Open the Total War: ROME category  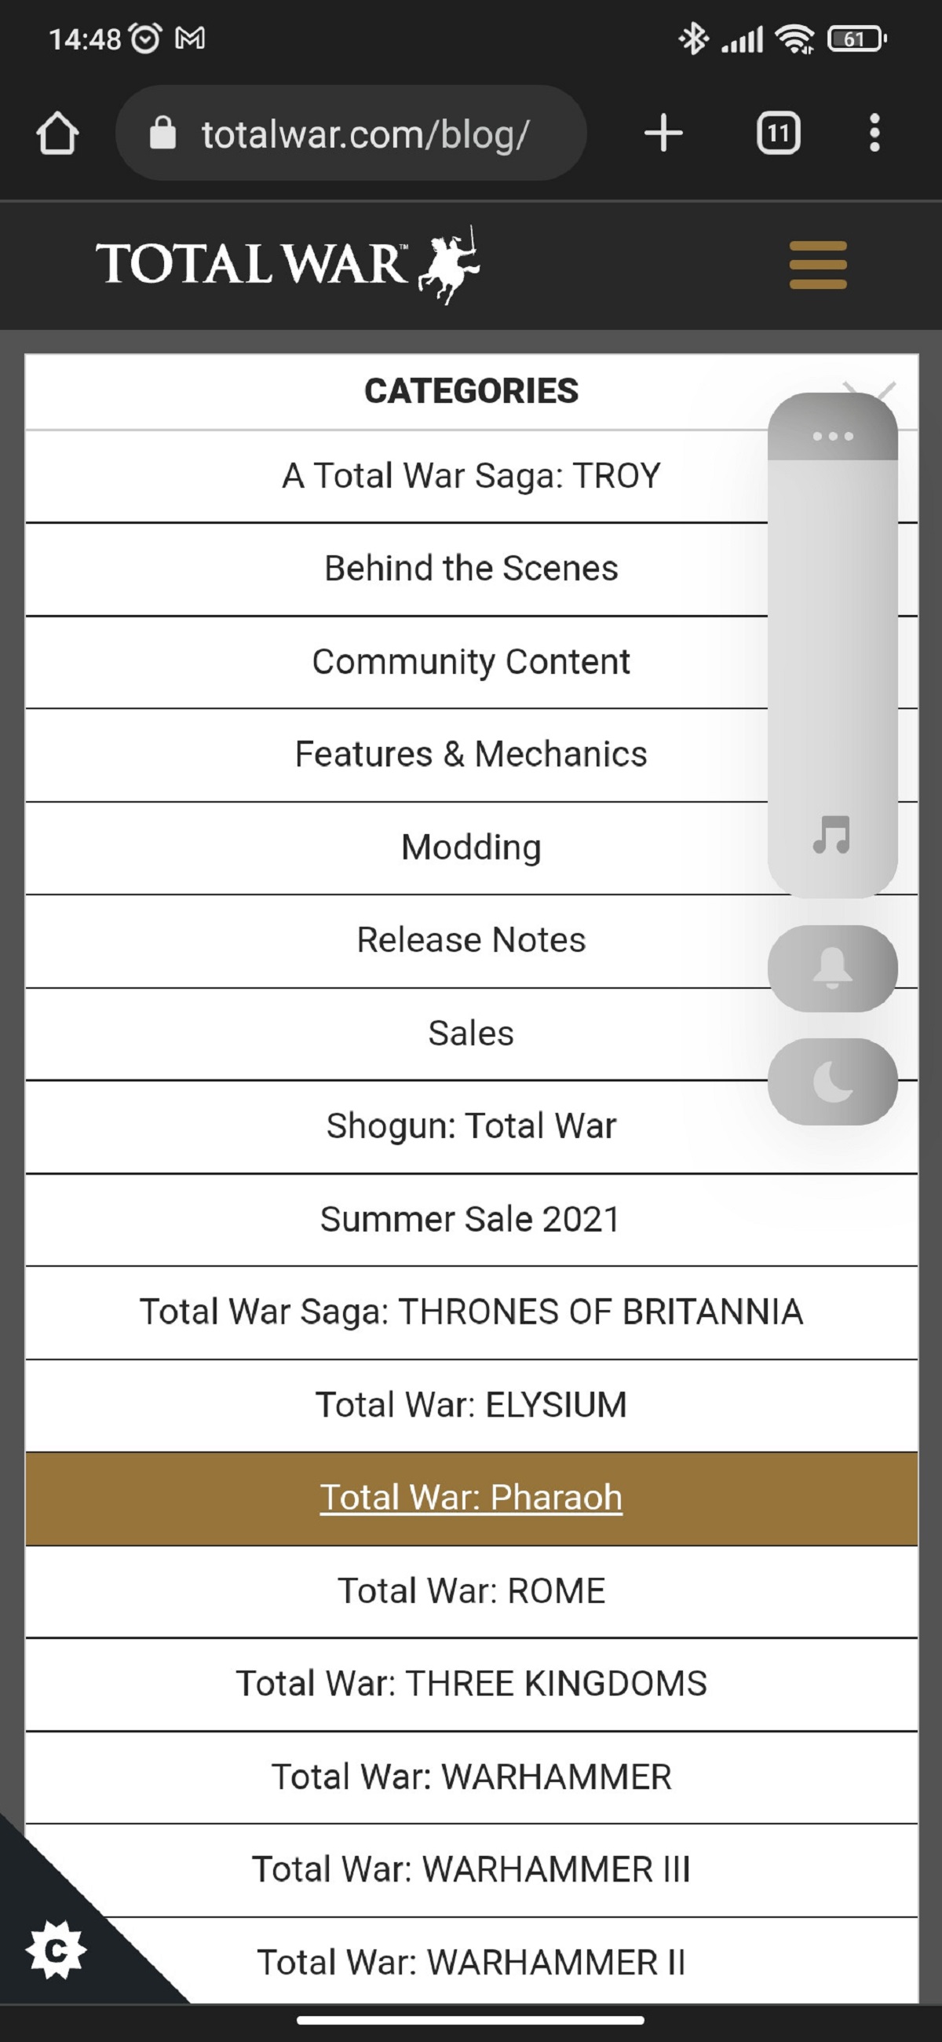470,1591
